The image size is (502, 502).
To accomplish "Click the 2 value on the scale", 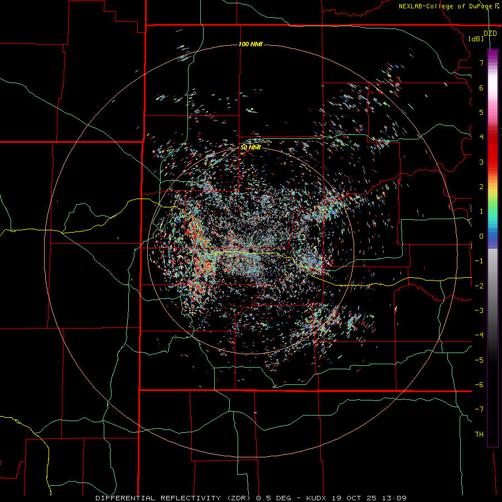I will (x=481, y=187).
